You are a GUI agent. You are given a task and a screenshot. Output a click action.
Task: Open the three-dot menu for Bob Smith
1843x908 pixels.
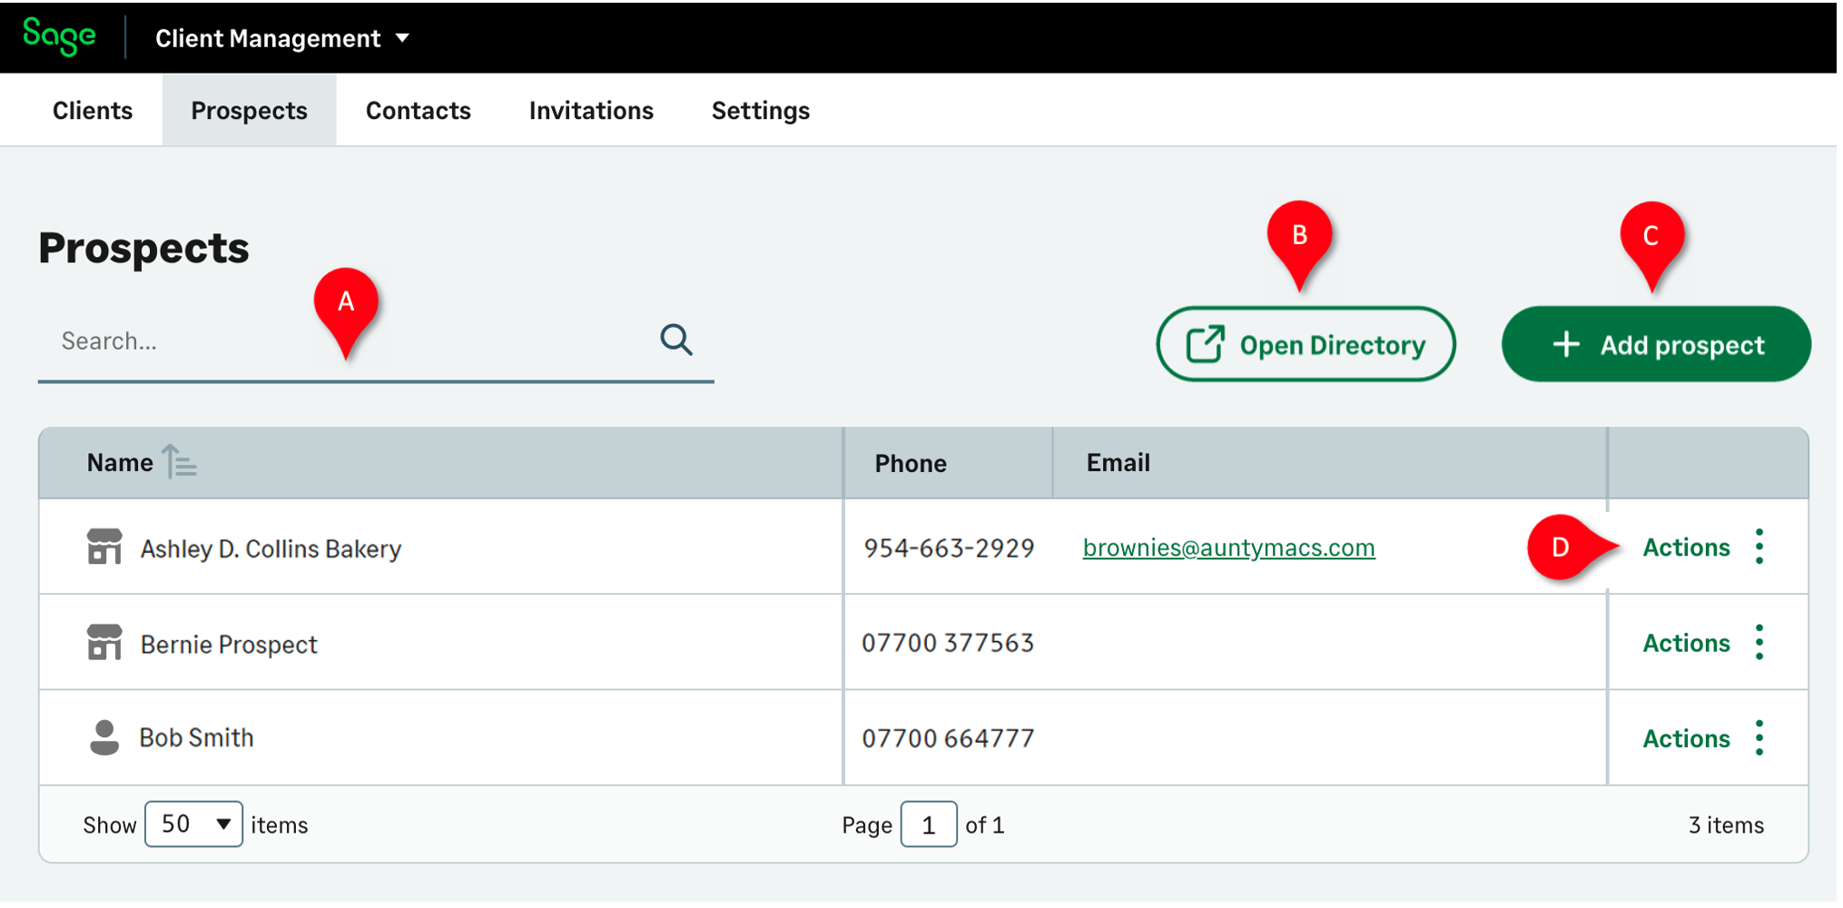point(1759,738)
